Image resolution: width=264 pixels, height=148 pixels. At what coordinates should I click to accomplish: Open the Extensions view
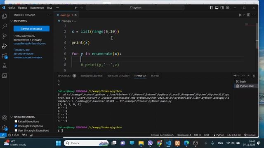[x=5, y=56]
